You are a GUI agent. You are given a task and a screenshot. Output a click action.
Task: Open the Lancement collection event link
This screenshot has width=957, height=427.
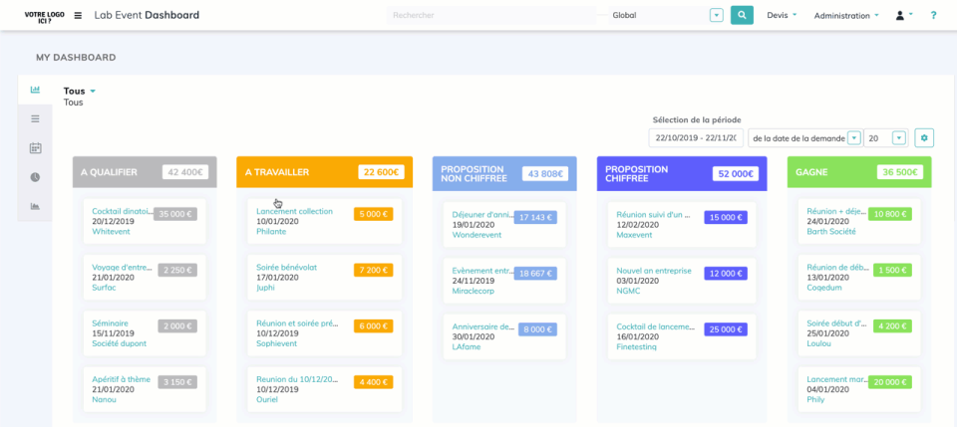[294, 211]
